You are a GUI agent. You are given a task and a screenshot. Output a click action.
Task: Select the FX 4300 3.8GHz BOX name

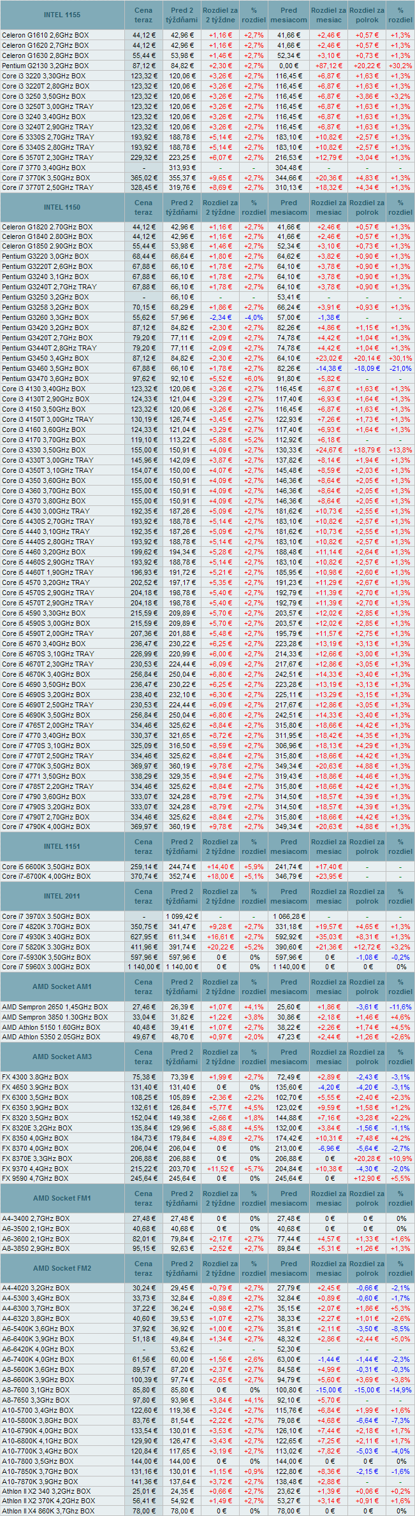coord(35,1077)
